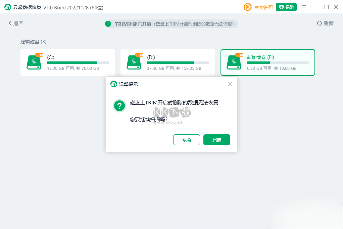
Task: Click the refresh icon
Action: point(320,24)
